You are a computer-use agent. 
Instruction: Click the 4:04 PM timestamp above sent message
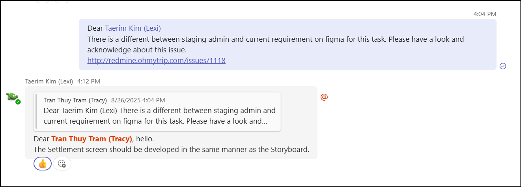tap(485, 14)
